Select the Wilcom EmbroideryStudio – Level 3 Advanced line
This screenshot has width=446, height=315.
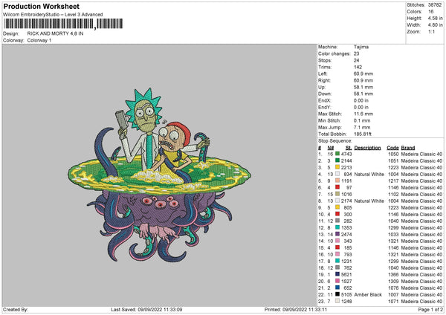click(53, 15)
